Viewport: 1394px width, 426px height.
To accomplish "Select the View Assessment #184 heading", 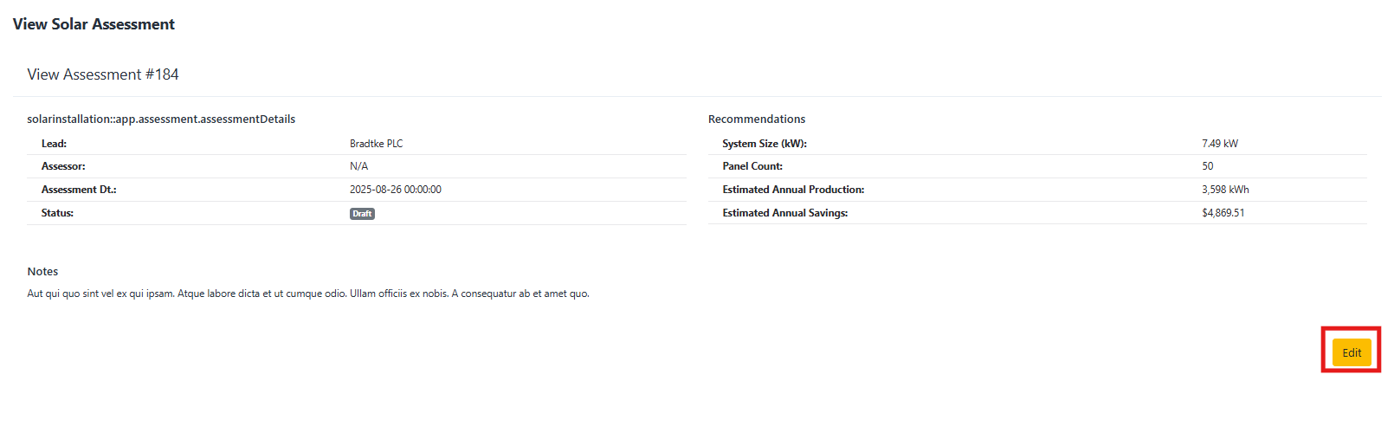I will [103, 74].
